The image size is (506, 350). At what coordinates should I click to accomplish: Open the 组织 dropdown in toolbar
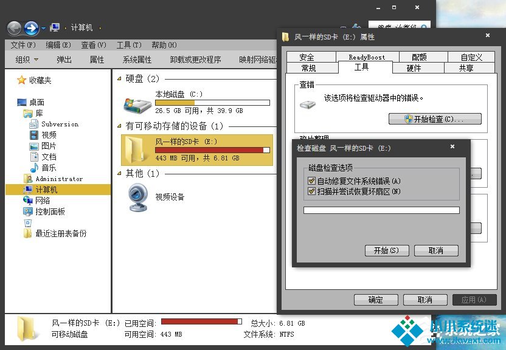[27, 60]
